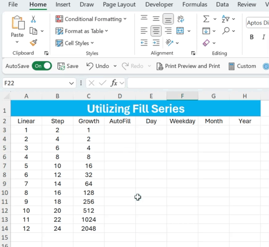
Task: Click Merge and Center icon
Action: pyautogui.click(x=180, y=31)
